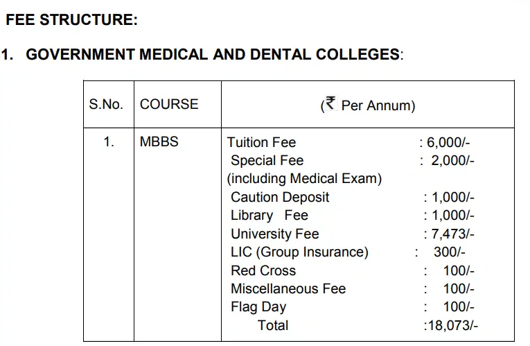Click the 7,473/- university fee amount

pyautogui.click(x=452, y=234)
